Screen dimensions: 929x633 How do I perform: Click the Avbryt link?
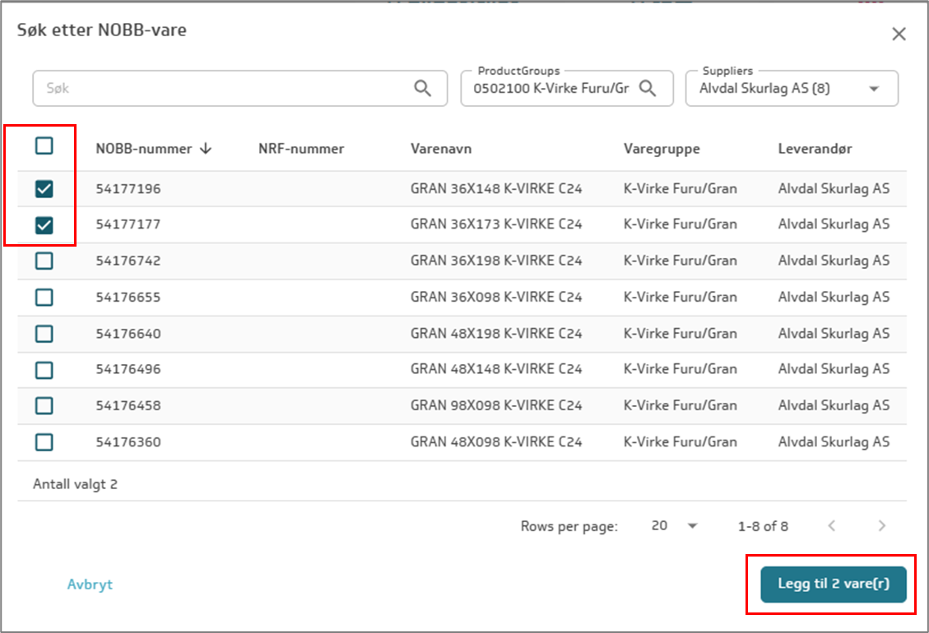tap(90, 584)
